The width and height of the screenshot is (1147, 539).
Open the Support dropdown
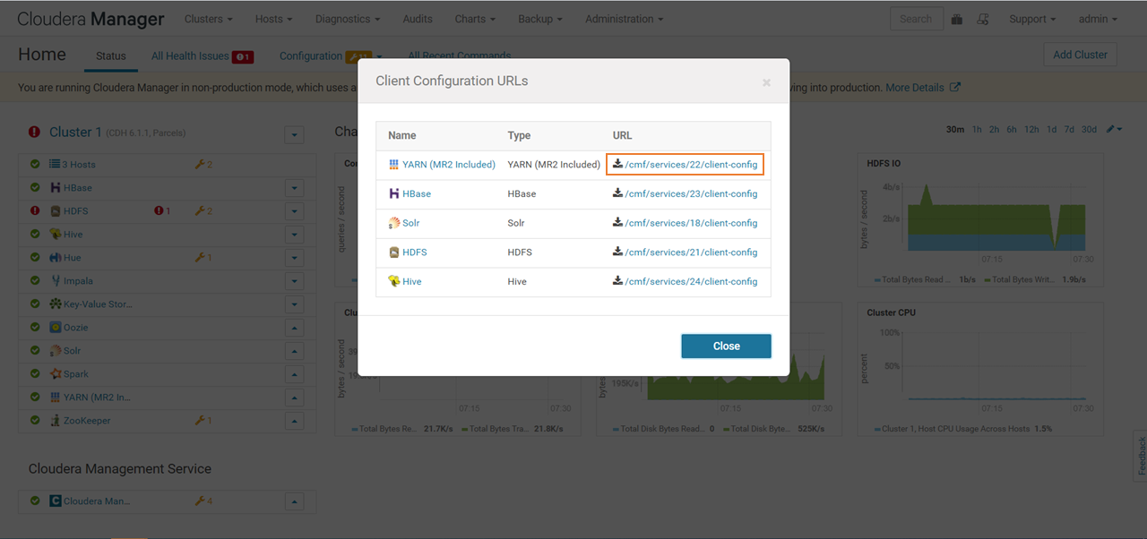(x=1032, y=19)
